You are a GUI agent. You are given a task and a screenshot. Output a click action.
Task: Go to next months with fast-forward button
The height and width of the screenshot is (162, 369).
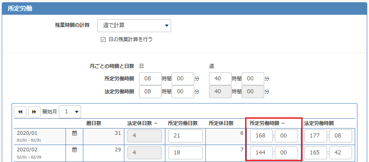[x=34, y=112]
